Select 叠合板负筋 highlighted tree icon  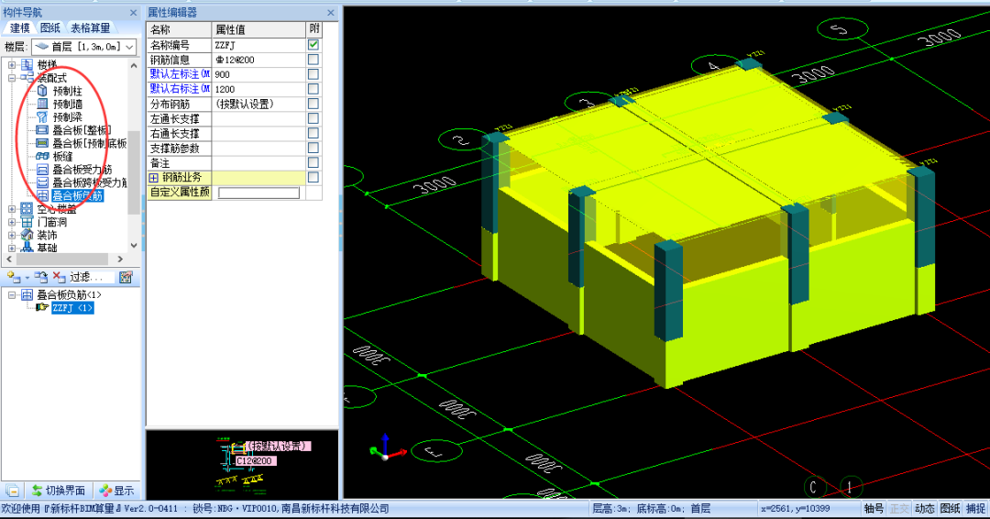42,195
